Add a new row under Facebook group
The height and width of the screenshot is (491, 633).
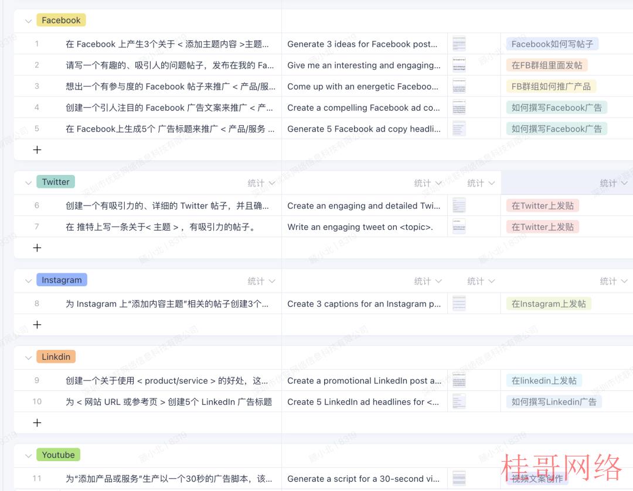pos(37,150)
